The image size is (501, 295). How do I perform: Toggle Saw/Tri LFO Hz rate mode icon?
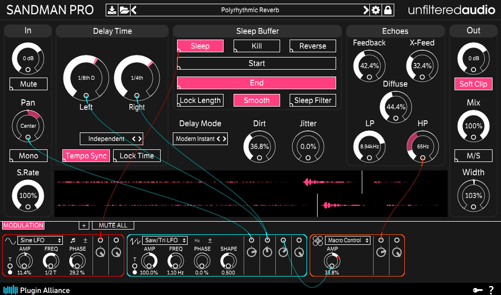pos(197,241)
